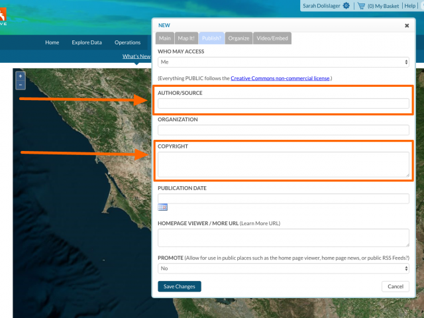The image size is (424, 318).
Task: Click the shopping cart basket icon
Action: point(361,5)
